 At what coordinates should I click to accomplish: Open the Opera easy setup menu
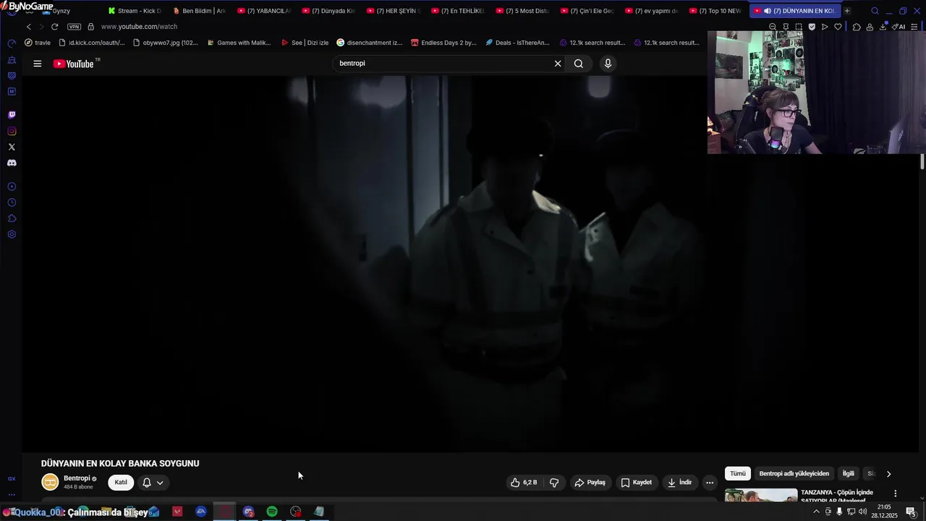tap(915, 27)
